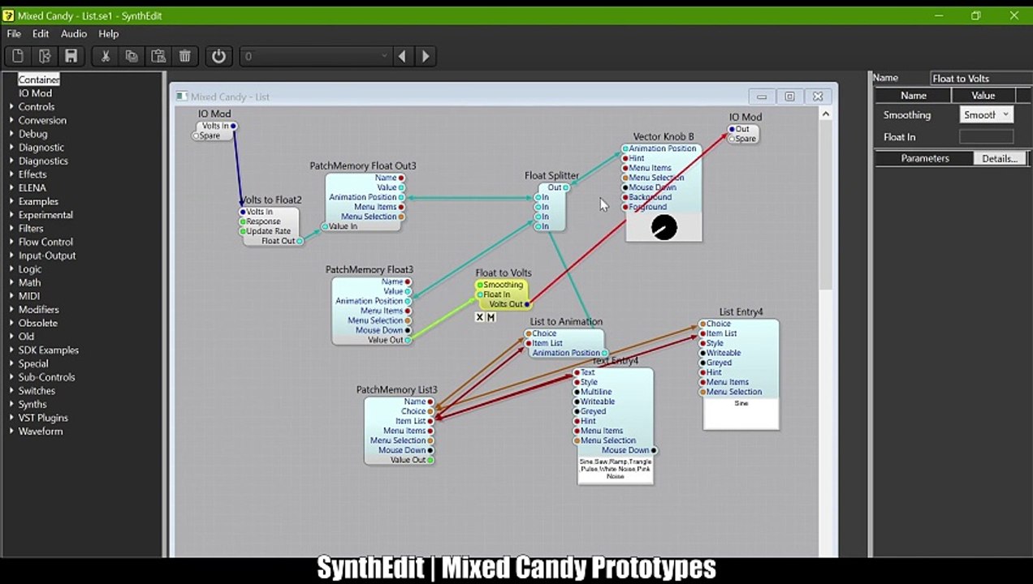Click the patch window scroll up arrow
The image size is (1033, 584).
(x=826, y=114)
